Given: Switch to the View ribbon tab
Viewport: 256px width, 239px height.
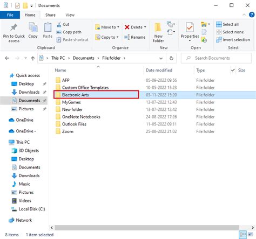Looking at the screenshot, I should (x=70, y=15).
